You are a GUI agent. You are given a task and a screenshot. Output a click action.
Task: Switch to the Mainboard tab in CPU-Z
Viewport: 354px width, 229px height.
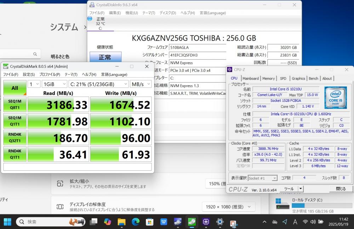[x=251, y=78]
